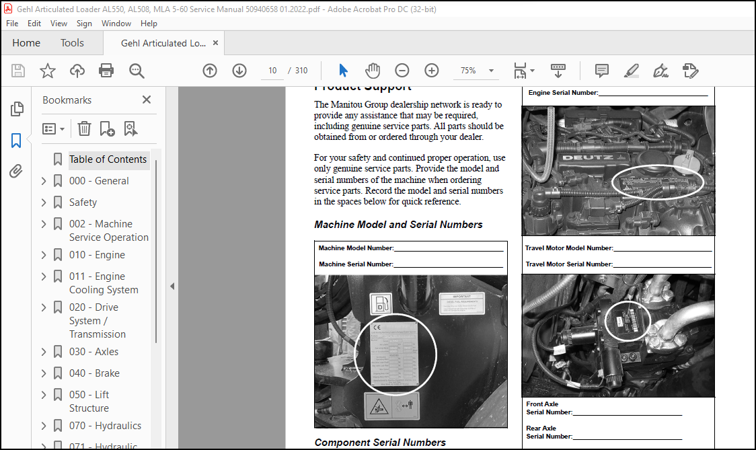
Task: Add document to starred favorites
Action: (47, 71)
